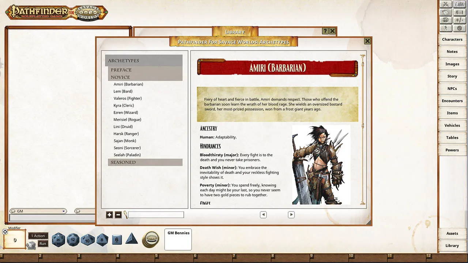Open the color palette icon

pos(446,20)
